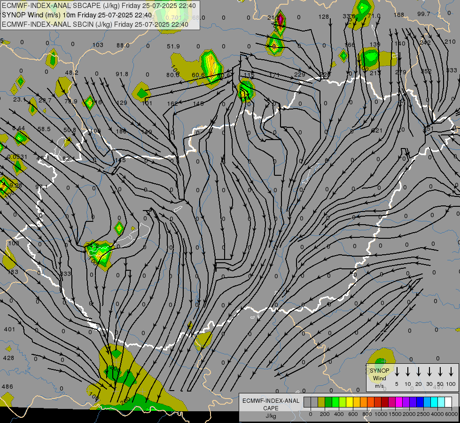Click the 1500 tick label on CAPE scale

click(395, 414)
